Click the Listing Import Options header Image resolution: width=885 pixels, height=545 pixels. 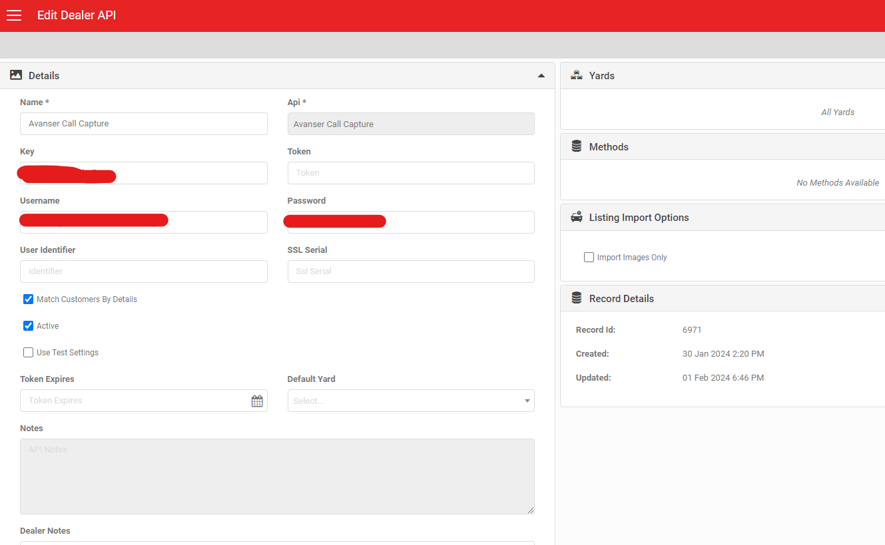(x=723, y=218)
